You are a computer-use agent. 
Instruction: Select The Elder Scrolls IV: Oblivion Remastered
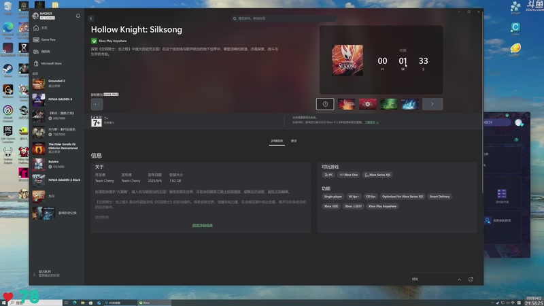56,148
